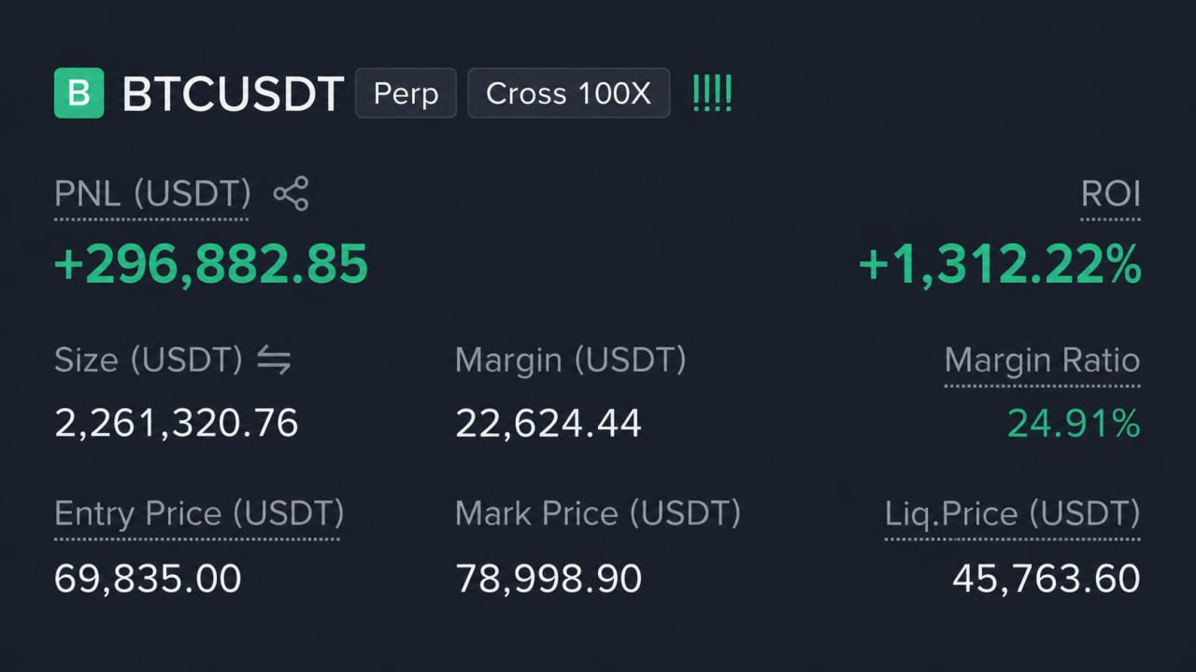Click the Mark Price (USDT) label
The width and height of the screenshot is (1196, 672).
[597, 513]
